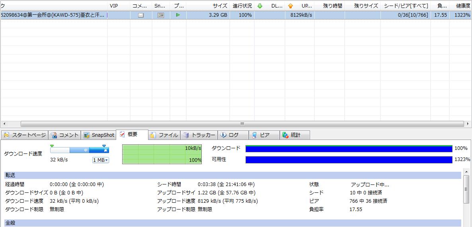This screenshot has height=227, width=472.
Task: Open the トラッカー tab
Action: (x=199, y=135)
